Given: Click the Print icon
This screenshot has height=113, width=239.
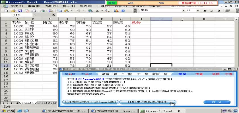Looking at the screenshot, I should click(x=34, y=11).
